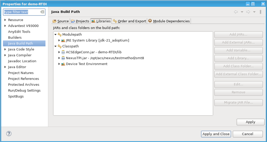The height and width of the screenshot is (142, 267).
Task: Click the back navigation arrow icon
Action: (236, 12)
